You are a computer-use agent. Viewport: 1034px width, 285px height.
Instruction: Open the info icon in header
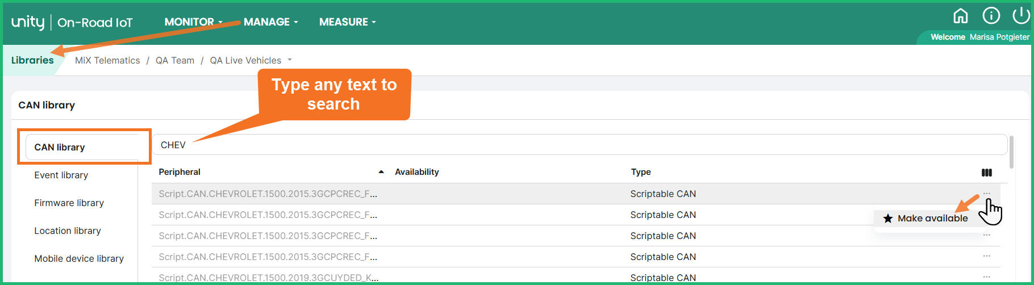coord(991,16)
